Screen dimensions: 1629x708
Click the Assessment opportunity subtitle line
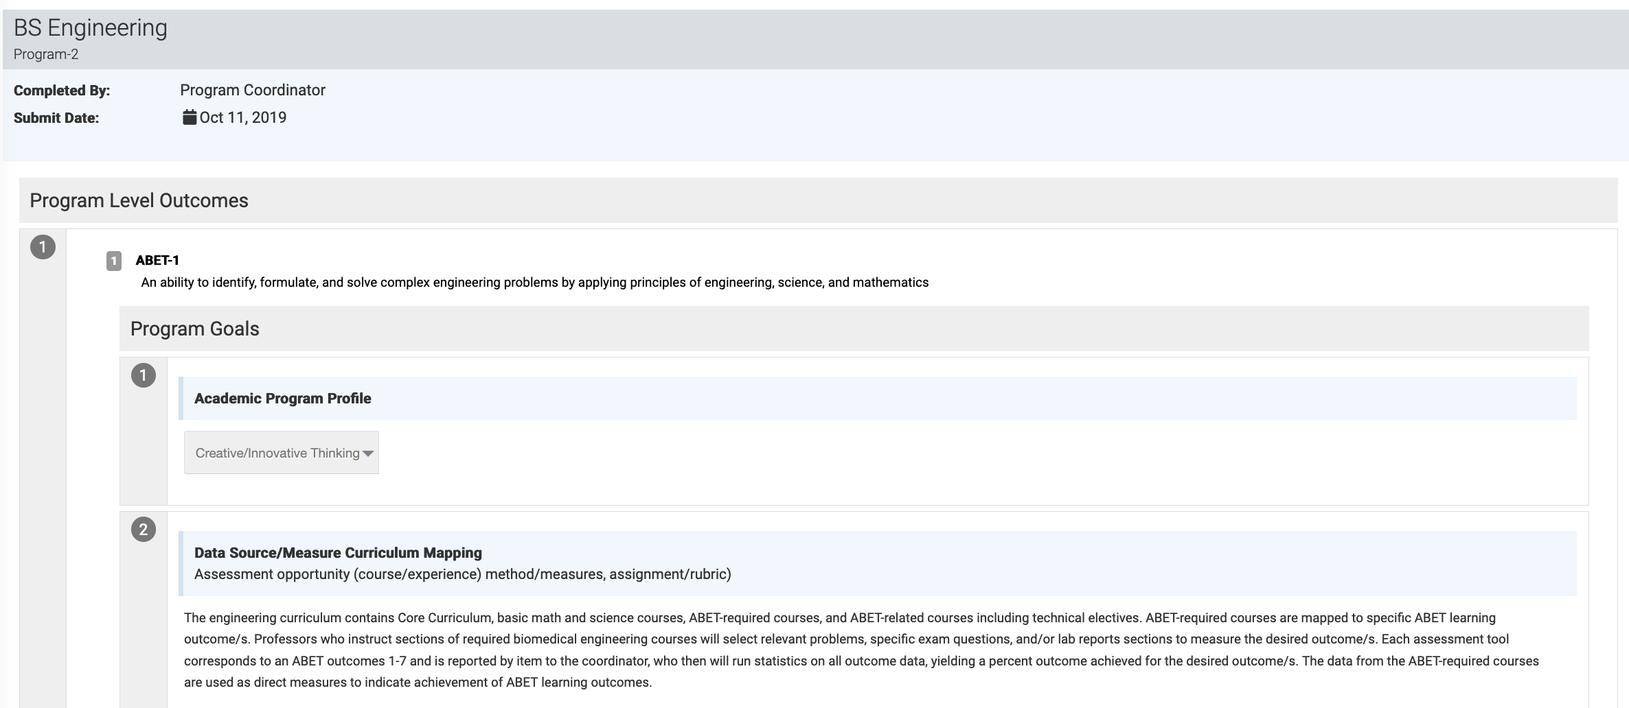coord(463,574)
